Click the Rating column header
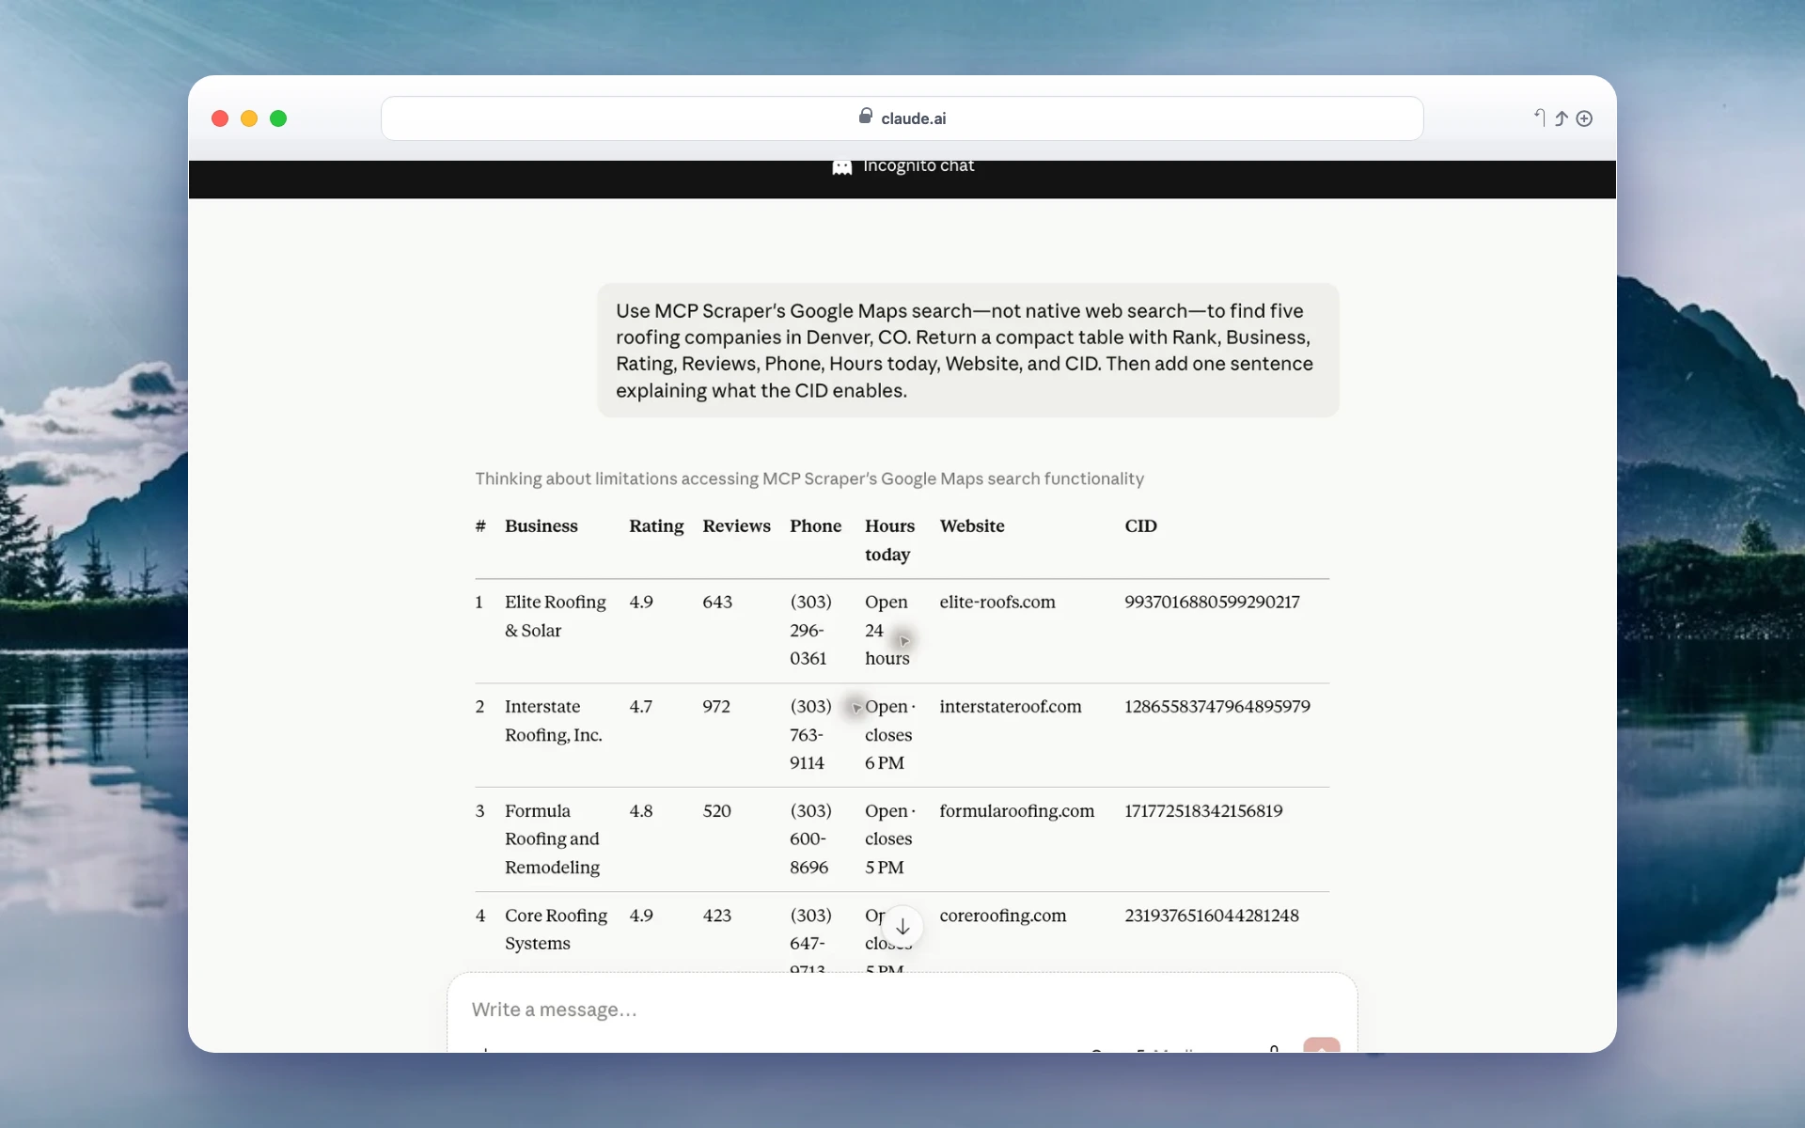This screenshot has width=1805, height=1128. pyautogui.click(x=656, y=525)
